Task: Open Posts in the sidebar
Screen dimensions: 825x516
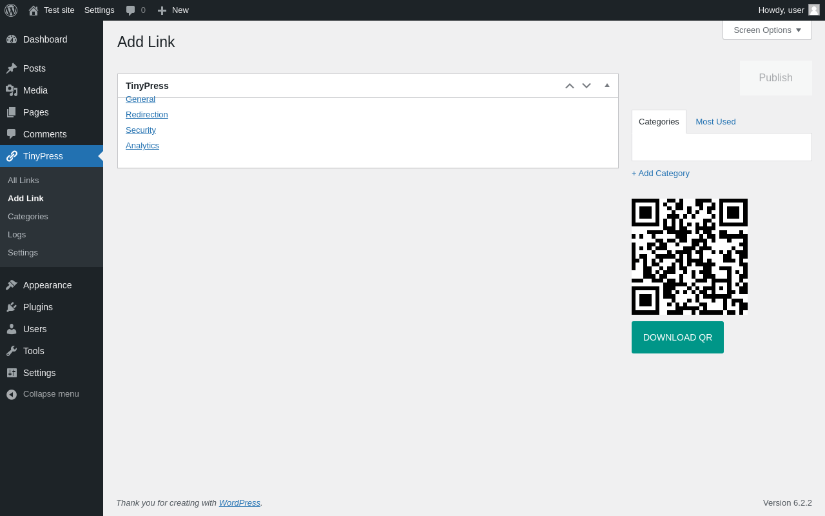Action: (x=52, y=68)
